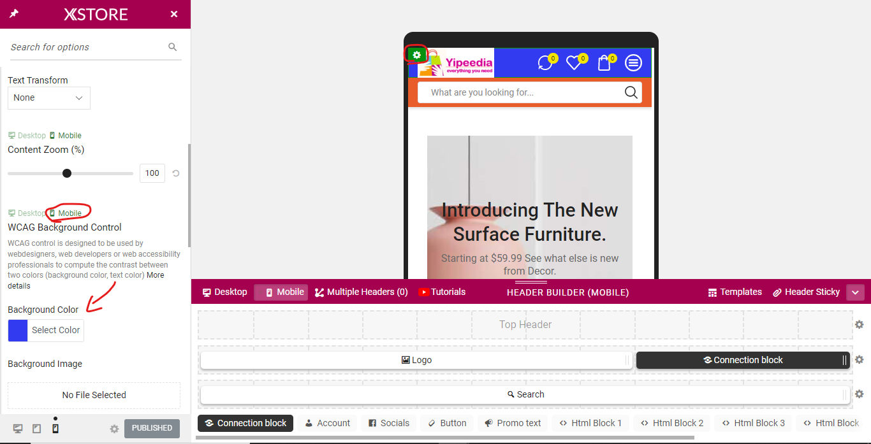Switch preview to mobile device icon
The width and height of the screenshot is (871, 444).
(55, 429)
